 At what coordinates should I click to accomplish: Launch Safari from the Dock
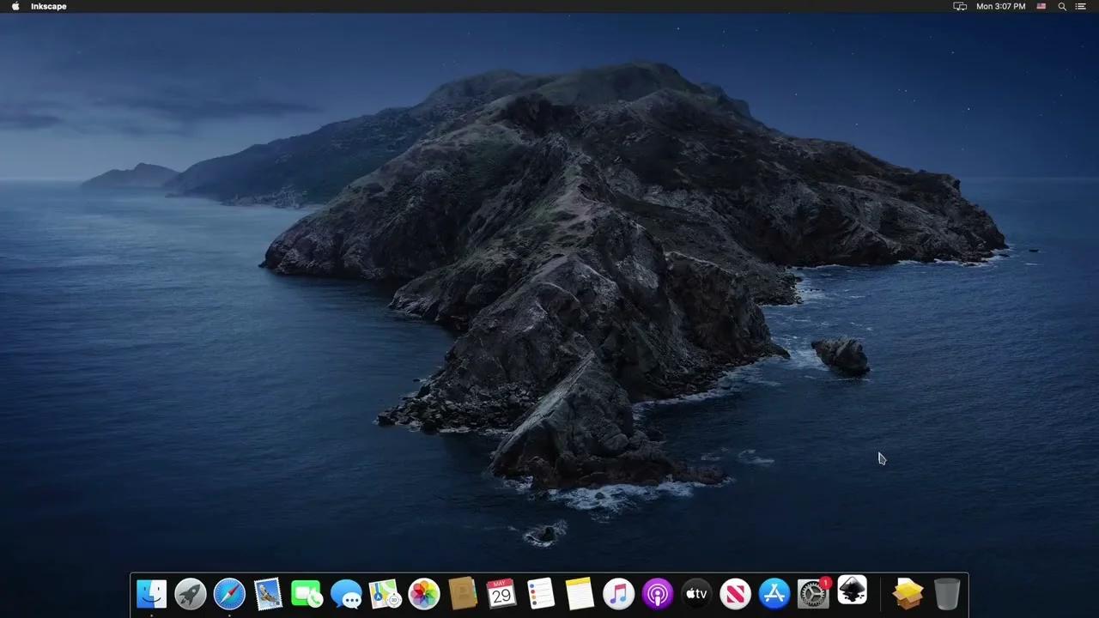pos(229,592)
